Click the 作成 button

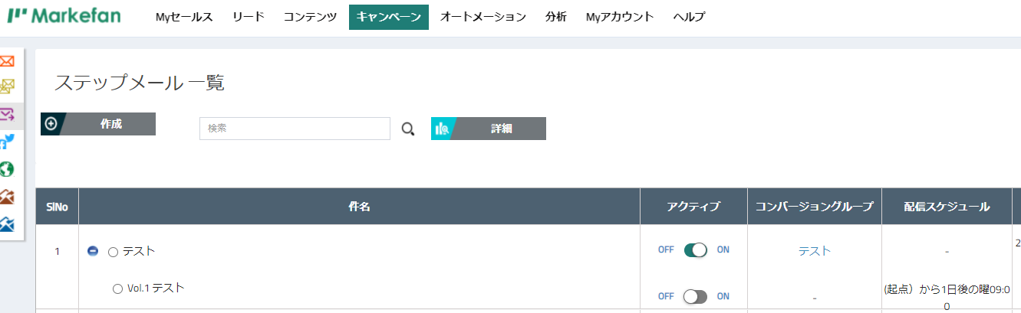98,124
